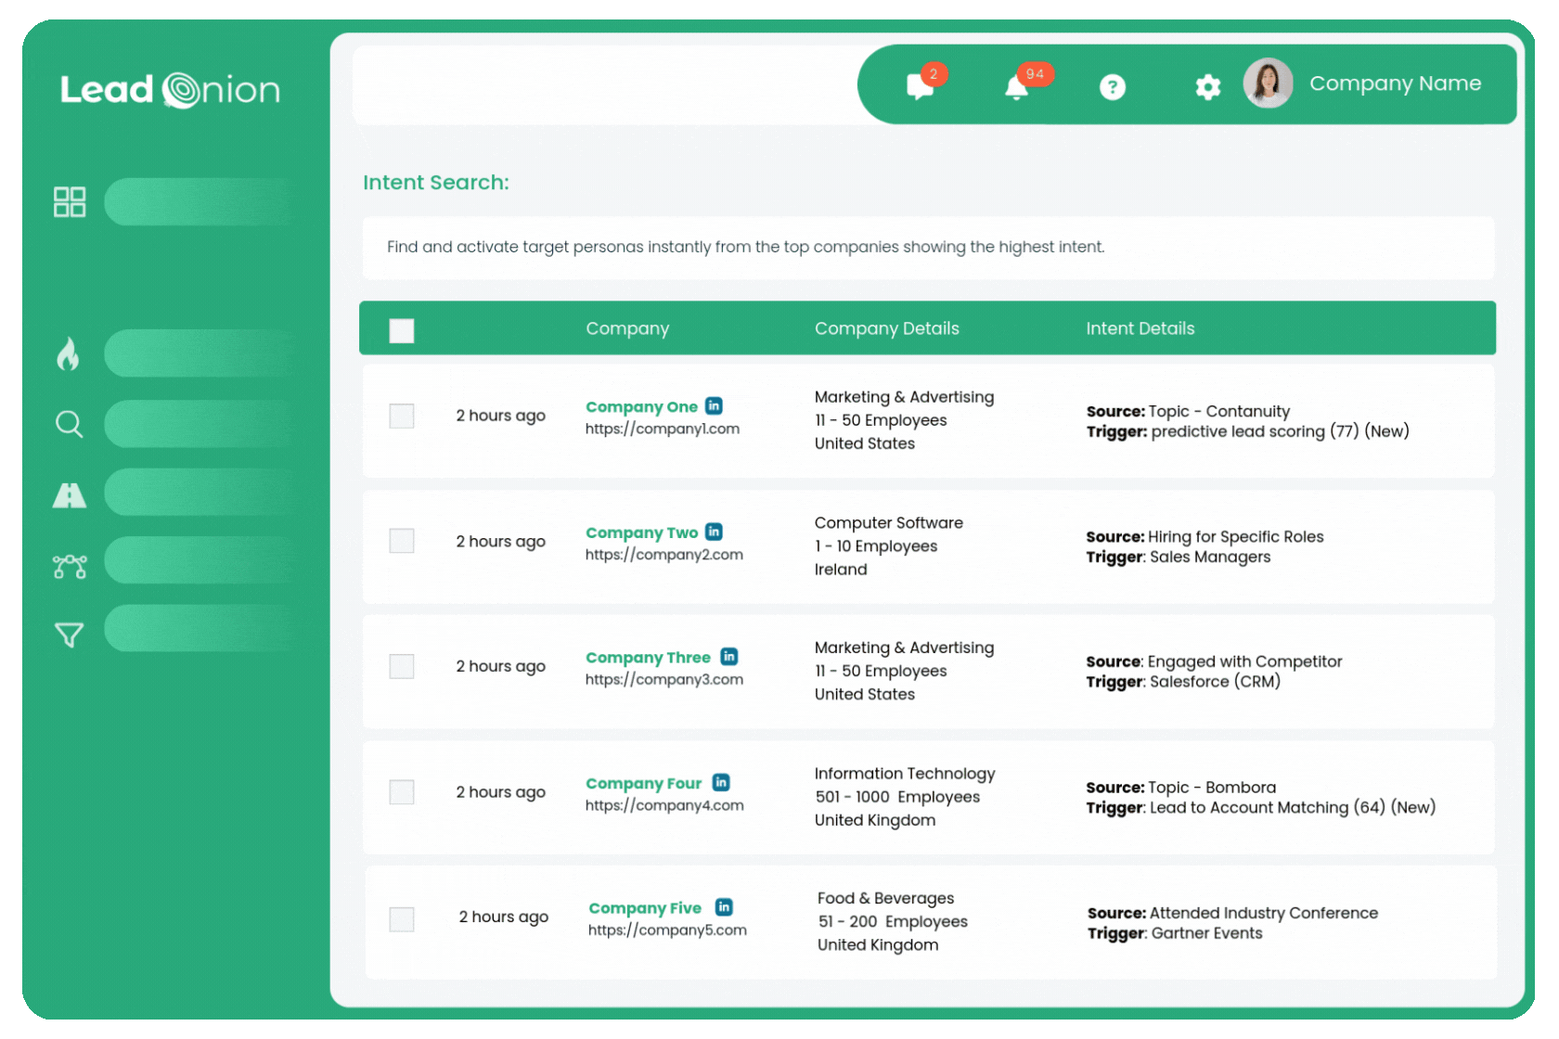
Task: Open the notifications bell
Action: (1017, 87)
